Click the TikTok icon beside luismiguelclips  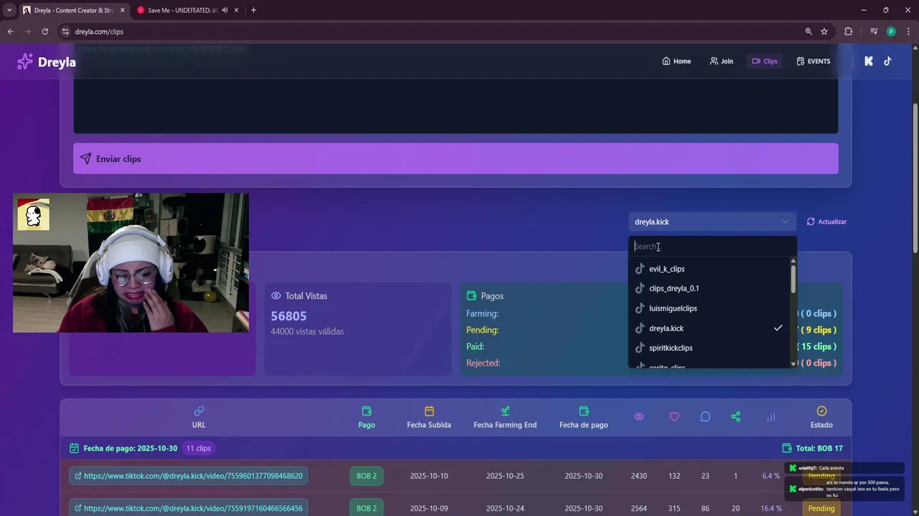tap(640, 308)
